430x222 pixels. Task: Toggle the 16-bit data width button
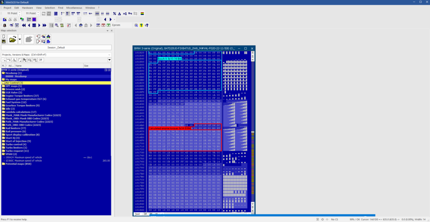click(68, 13)
